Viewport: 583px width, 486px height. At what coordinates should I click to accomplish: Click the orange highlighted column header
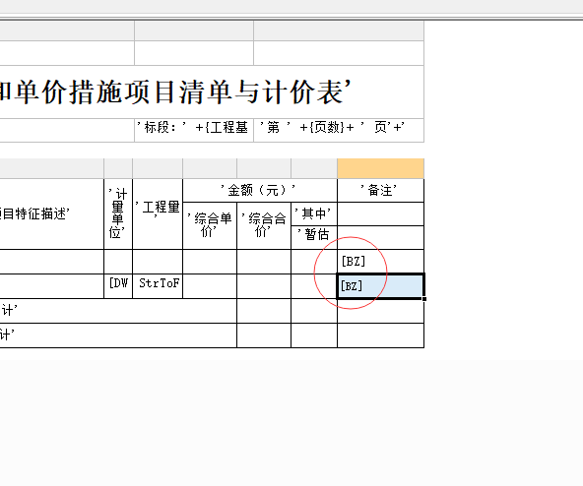380,168
